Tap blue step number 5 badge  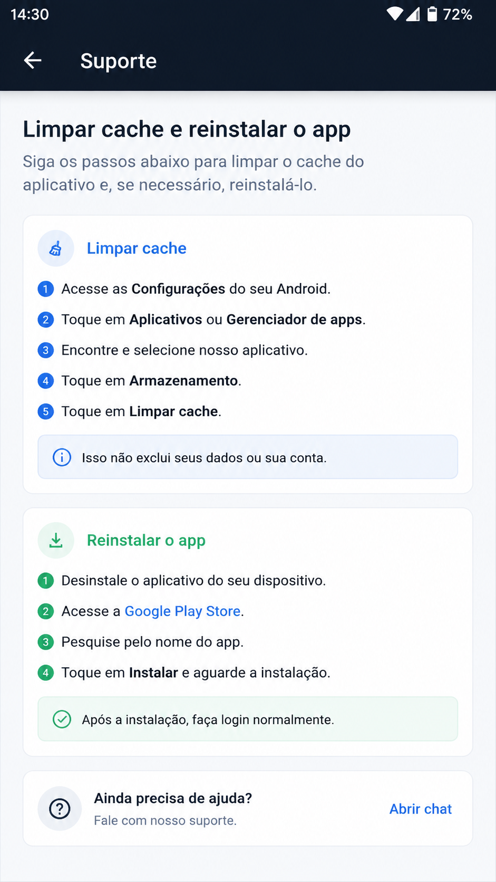pyautogui.click(x=46, y=411)
